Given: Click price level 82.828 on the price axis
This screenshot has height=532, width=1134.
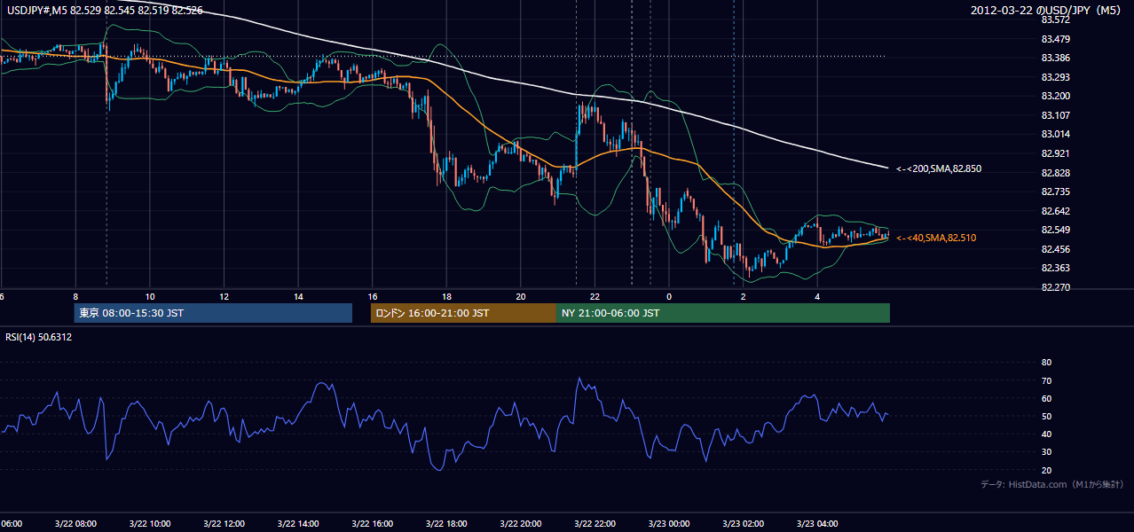Looking at the screenshot, I should (x=1055, y=172).
